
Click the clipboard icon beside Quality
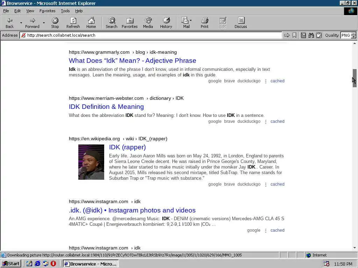pyautogui.click(x=319, y=35)
